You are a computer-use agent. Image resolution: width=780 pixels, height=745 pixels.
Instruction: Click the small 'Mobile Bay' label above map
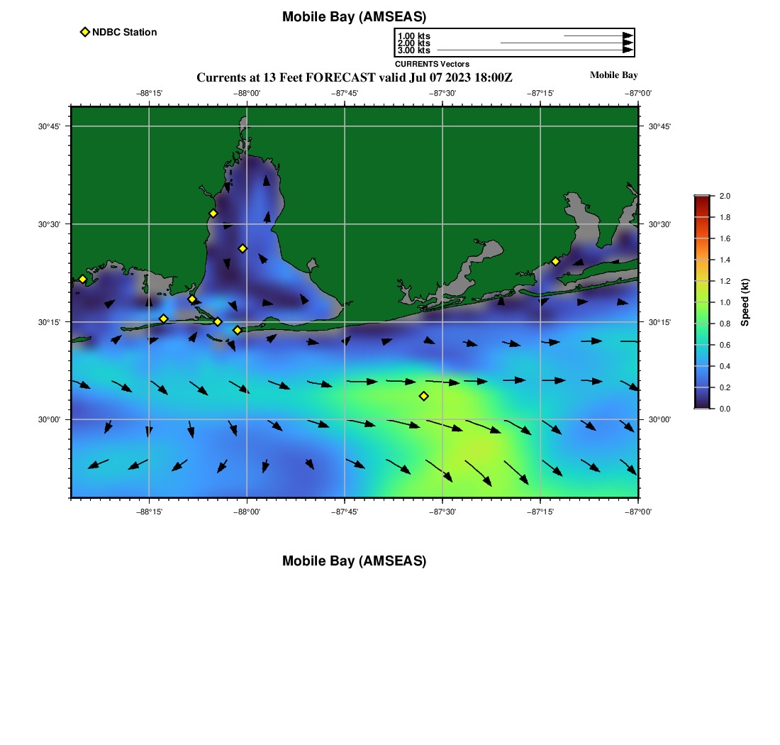coord(613,75)
